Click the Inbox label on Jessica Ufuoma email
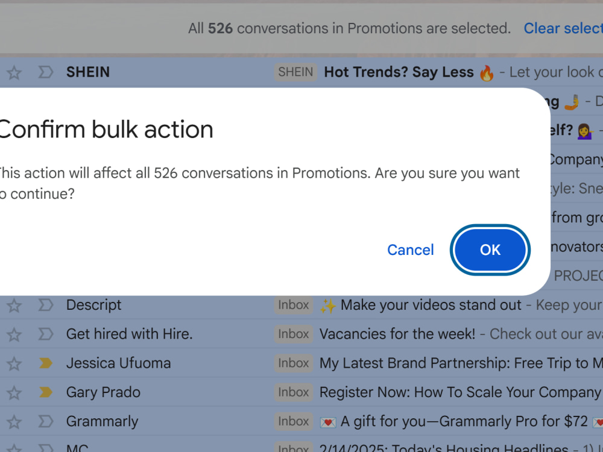This screenshot has height=452, width=603. click(294, 363)
